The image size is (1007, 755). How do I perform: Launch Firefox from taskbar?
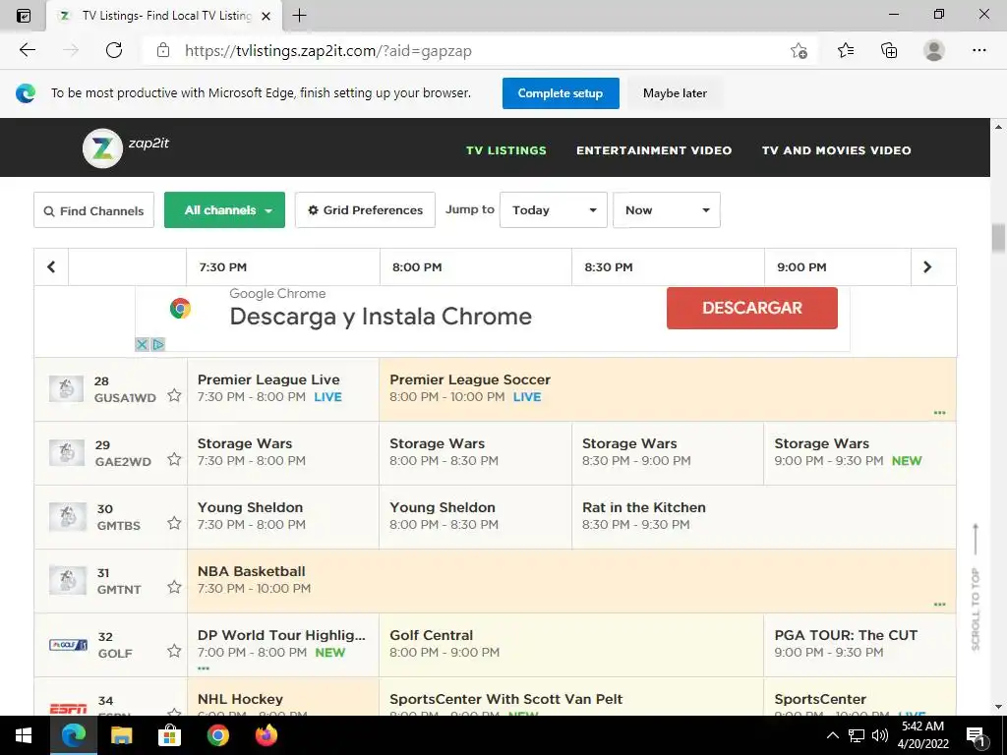(x=266, y=735)
